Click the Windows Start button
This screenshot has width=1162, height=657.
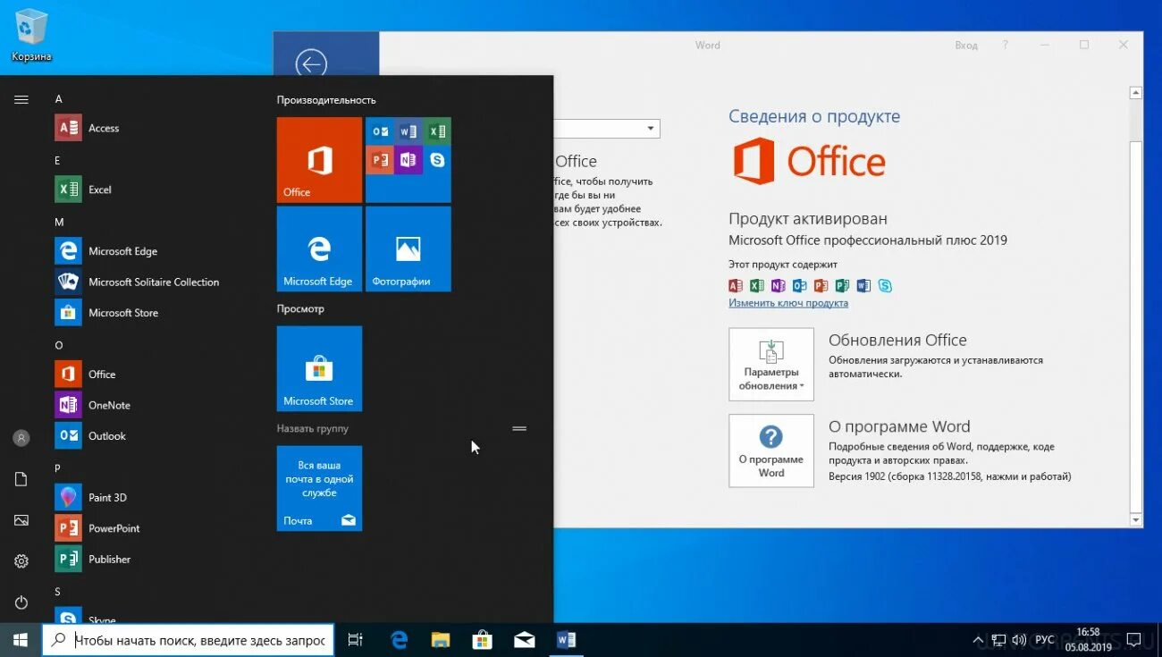(21, 640)
